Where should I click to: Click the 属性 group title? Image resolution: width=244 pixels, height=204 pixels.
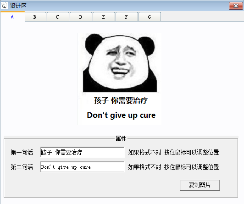click(121, 138)
